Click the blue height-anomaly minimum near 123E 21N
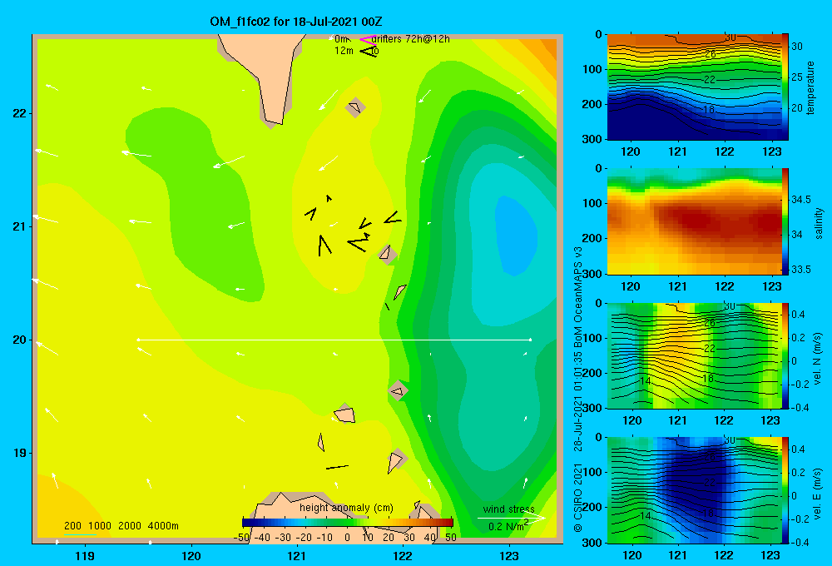The height and width of the screenshot is (566, 832). pos(516,236)
